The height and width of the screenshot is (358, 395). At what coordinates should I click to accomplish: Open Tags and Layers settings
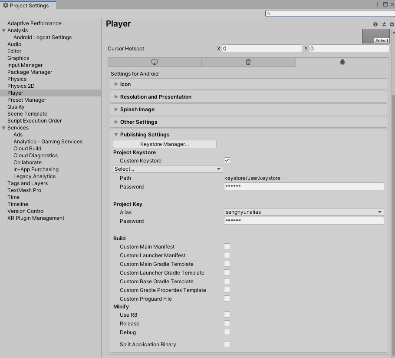click(x=28, y=183)
